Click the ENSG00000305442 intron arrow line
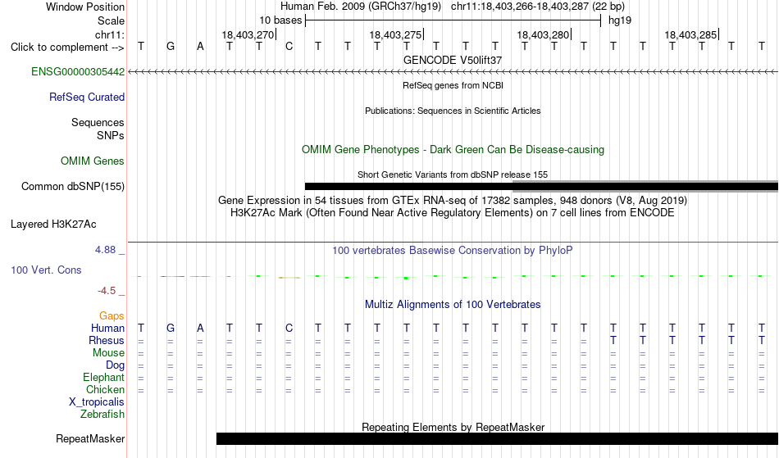This screenshot has width=779, height=458. [x=453, y=72]
